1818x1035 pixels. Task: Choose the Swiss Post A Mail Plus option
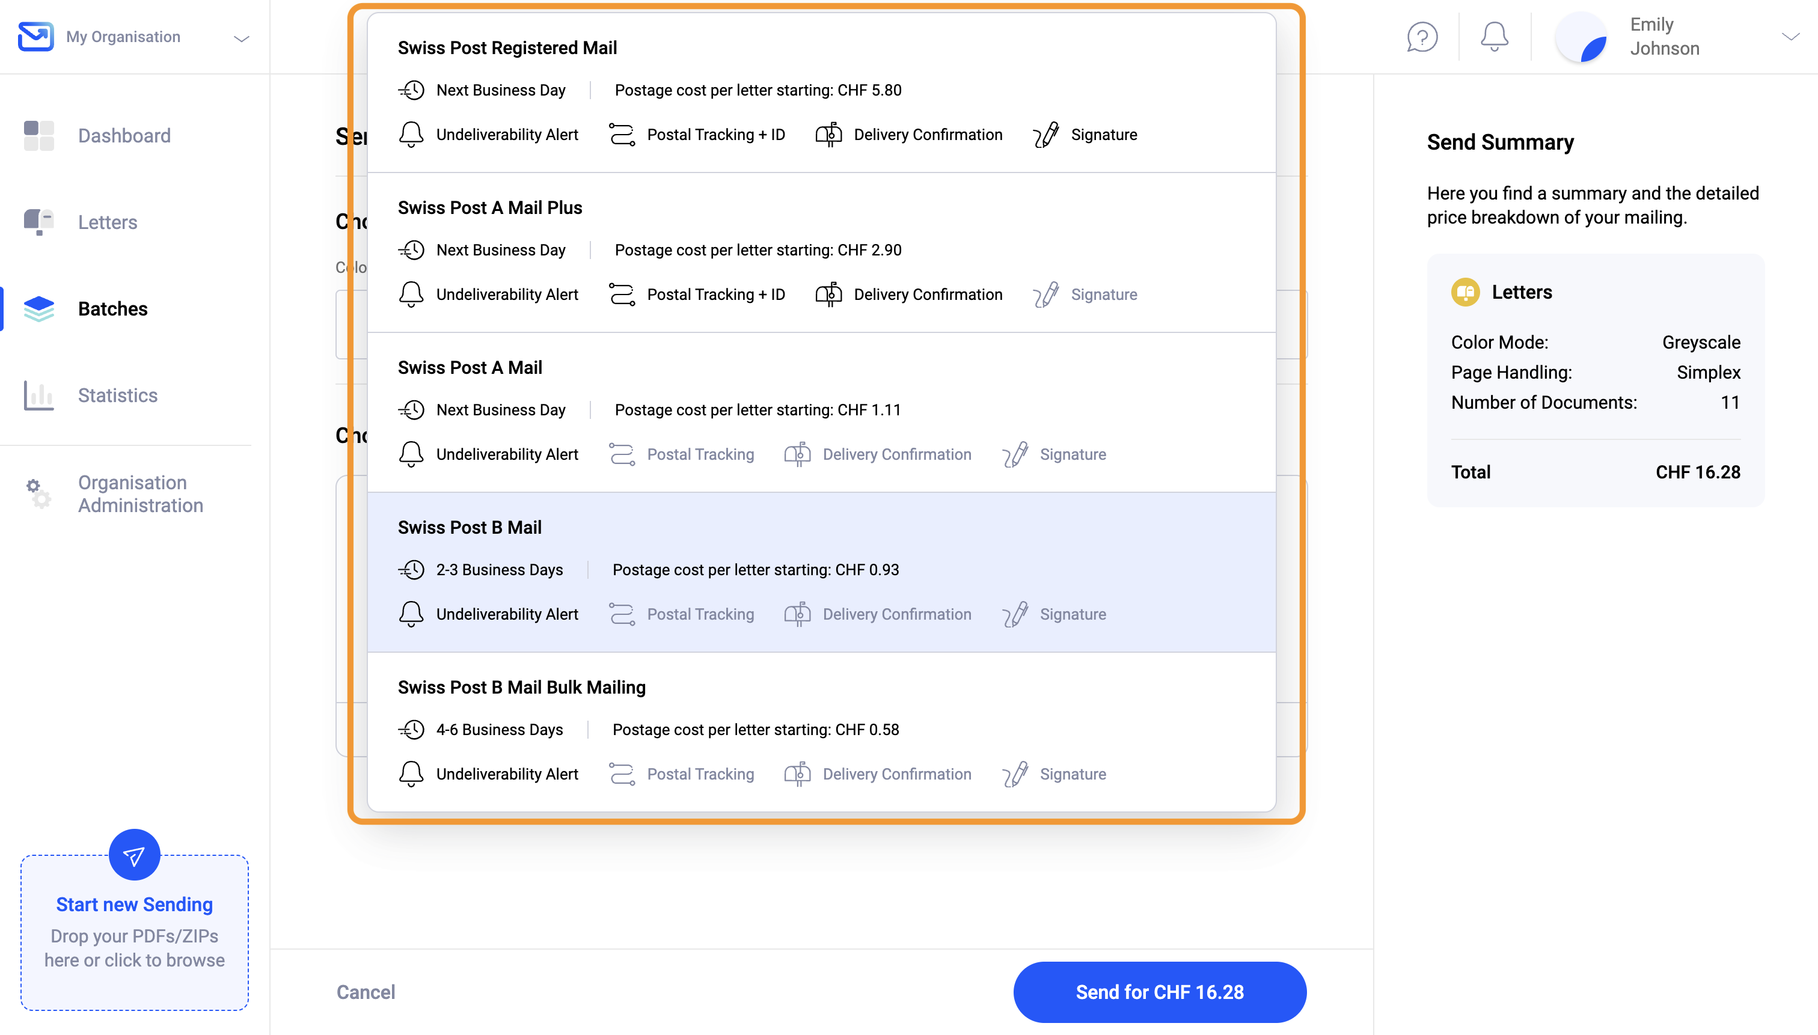pos(821,252)
